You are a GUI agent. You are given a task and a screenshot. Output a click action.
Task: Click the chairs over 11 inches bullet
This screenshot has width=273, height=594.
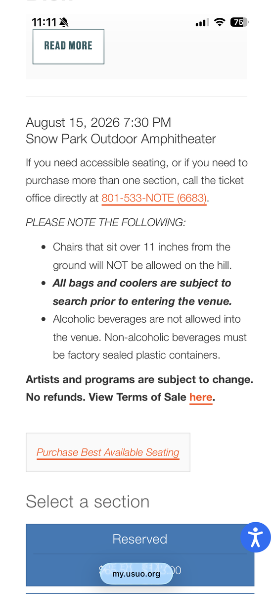pyautogui.click(x=142, y=256)
